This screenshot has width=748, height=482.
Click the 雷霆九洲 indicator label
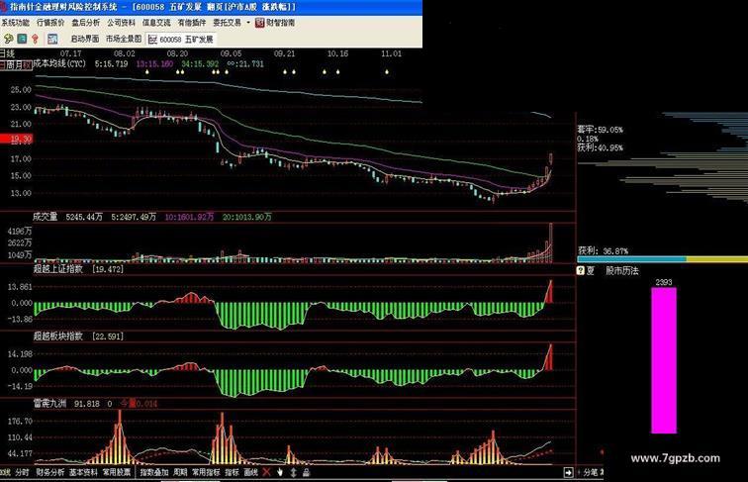click(49, 403)
